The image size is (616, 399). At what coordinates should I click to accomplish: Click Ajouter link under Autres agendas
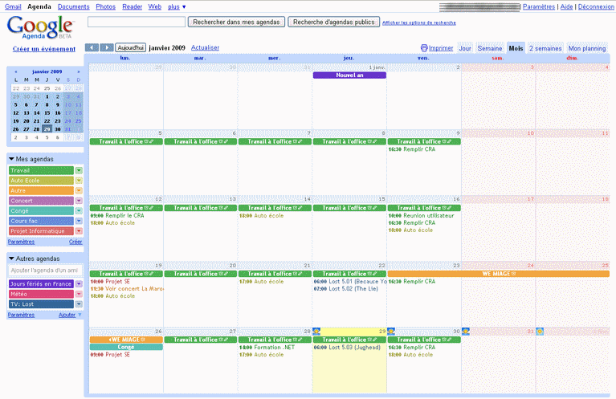coord(67,315)
